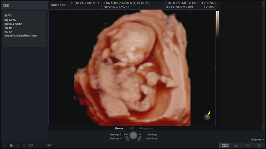This screenshot has height=149, width=266.
Task: Click patient name FERNANDEZ ALMEIDA, BEATRIZ
Action: click(x=126, y=3)
